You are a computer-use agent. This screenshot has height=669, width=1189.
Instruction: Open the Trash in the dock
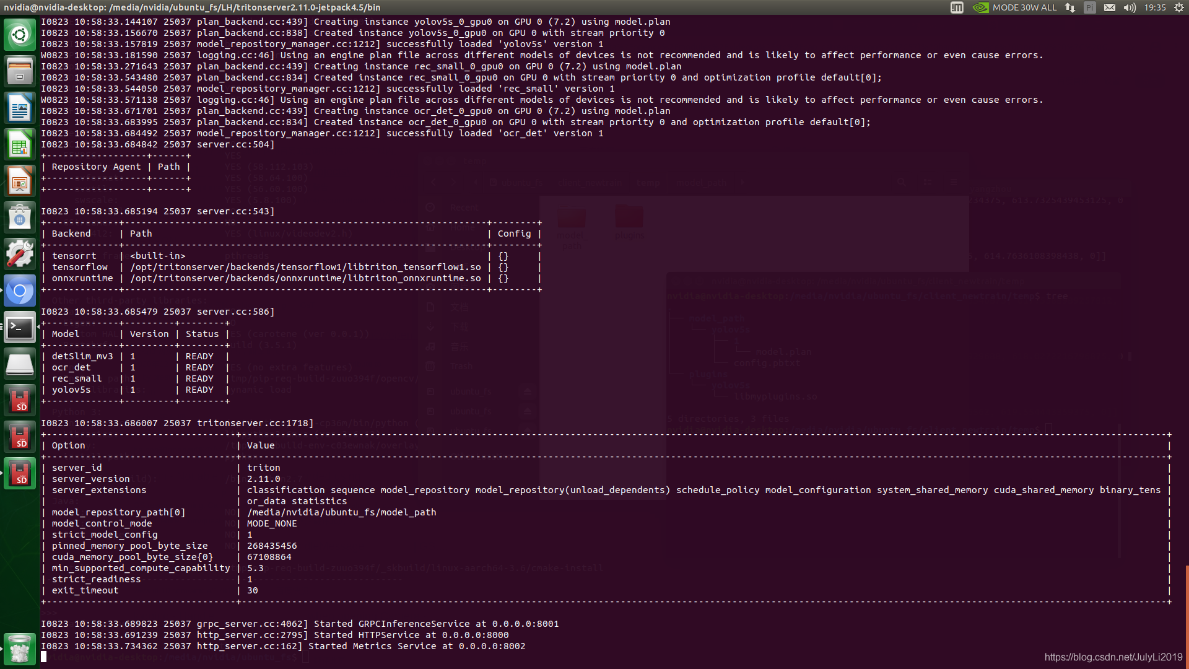[20, 649]
